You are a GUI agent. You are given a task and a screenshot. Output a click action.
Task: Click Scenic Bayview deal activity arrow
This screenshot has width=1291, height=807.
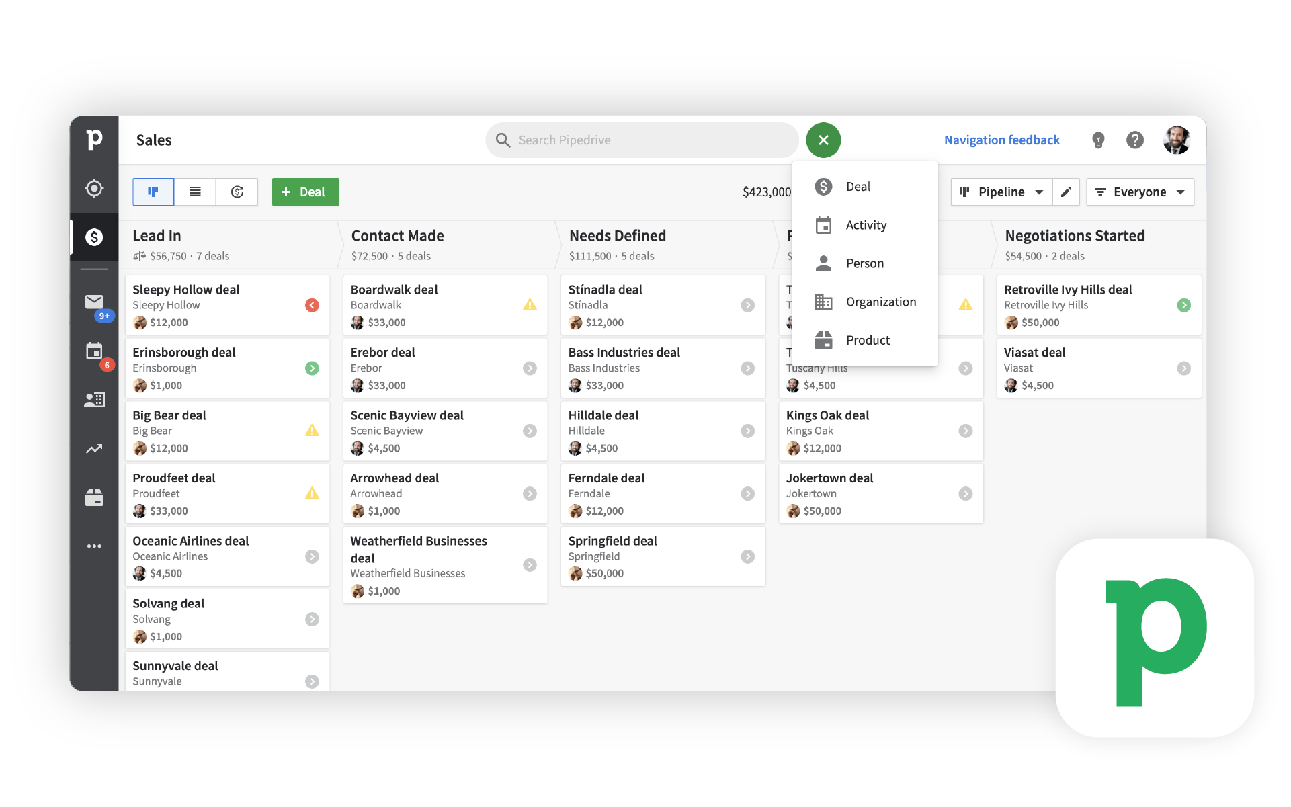530,431
